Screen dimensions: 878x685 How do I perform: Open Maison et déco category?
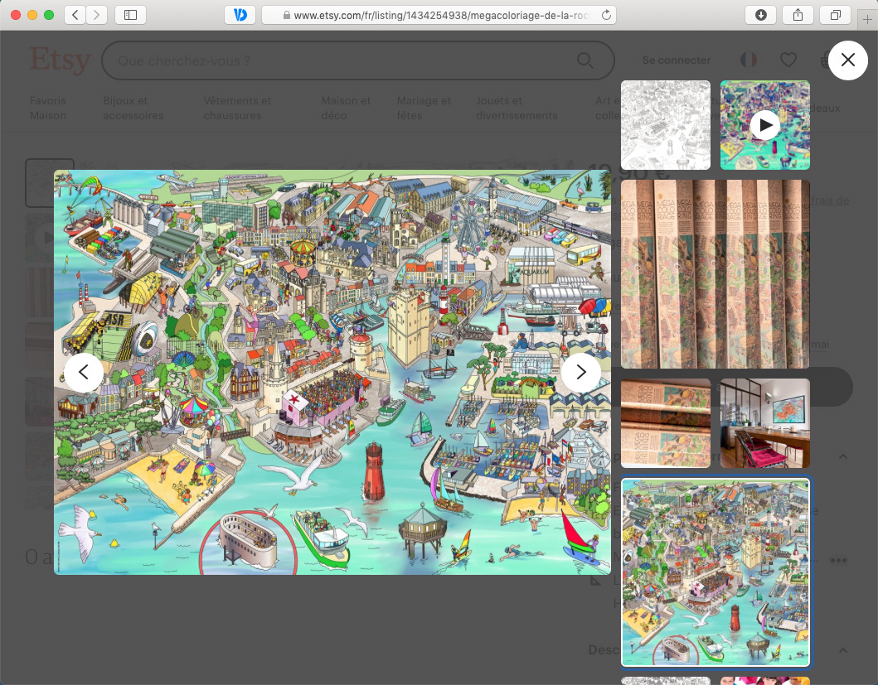click(x=346, y=108)
